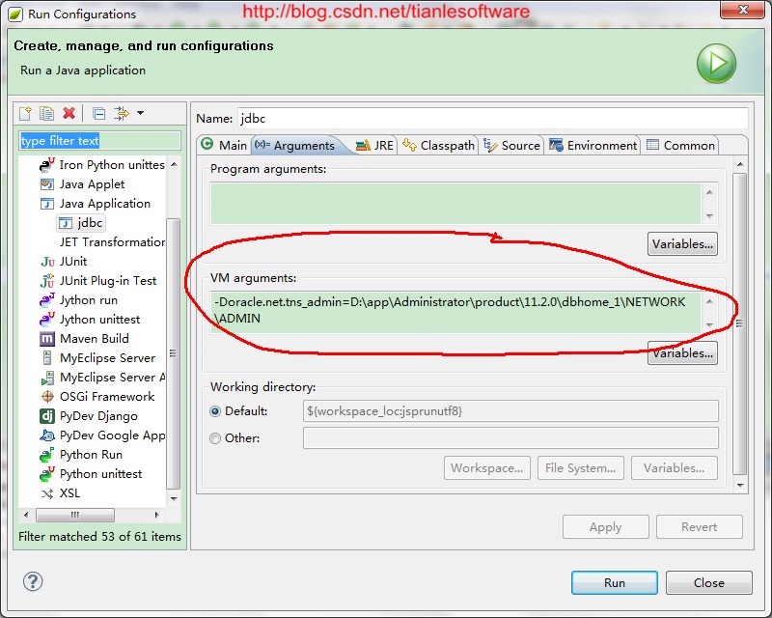The width and height of the screenshot is (772, 618).
Task: Click the Java Applet icon
Action: coord(47,184)
